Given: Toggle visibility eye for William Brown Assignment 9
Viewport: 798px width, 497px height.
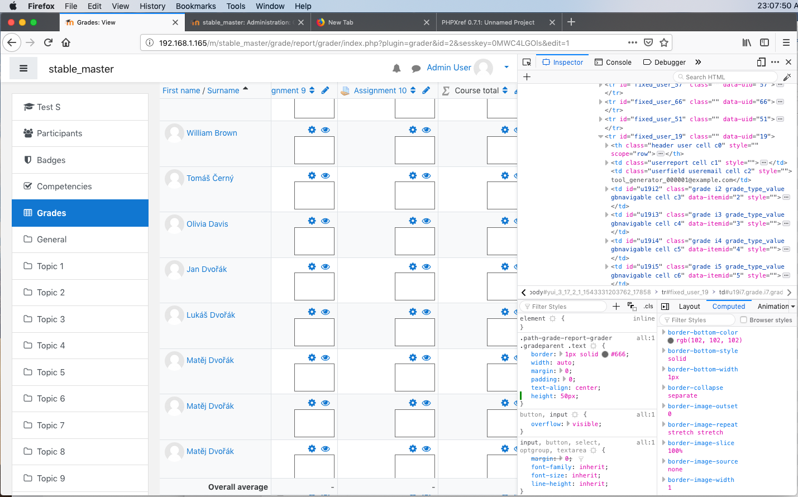Looking at the screenshot, I should pos(326,130).
